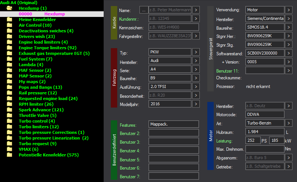Click folder icon beside VMAX (6)

[9, 149]
